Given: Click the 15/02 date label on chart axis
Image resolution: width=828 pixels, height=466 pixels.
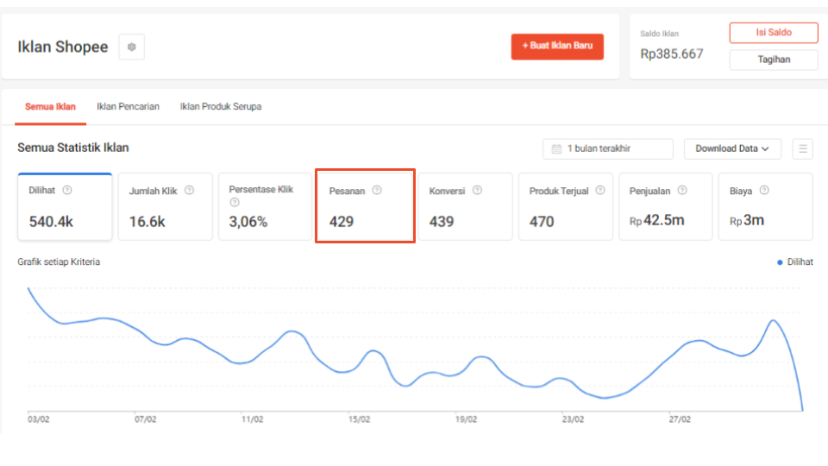Looking at the screenshot, I should pos(359,419).
